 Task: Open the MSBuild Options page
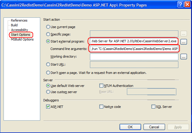(22, 39)
